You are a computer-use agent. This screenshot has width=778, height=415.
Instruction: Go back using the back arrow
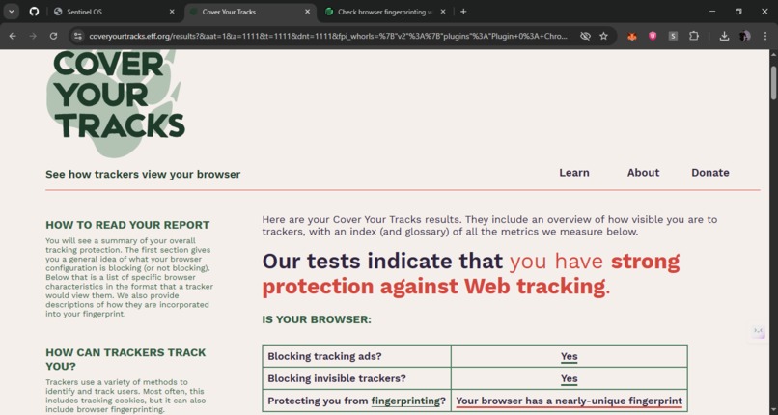pos(13,36)
